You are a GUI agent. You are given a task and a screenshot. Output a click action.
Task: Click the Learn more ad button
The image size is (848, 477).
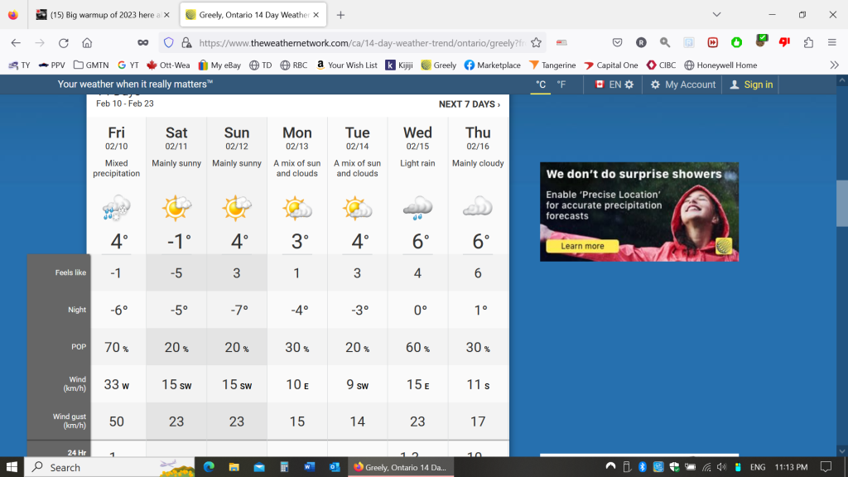click(x=583, y=246)
